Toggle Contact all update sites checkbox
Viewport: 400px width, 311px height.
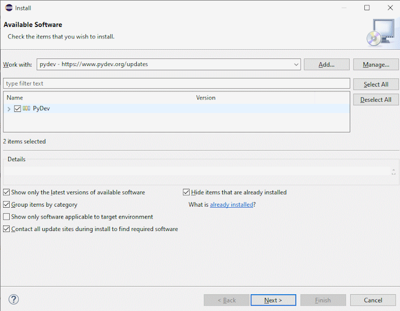tap(6, 229)
